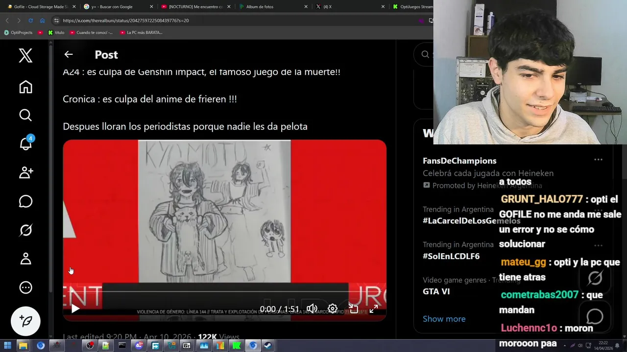Open Notifications bell with 4 badge
The image size is (627, 352).
tap(25, 143)
